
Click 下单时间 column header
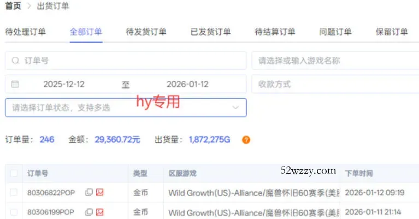click(x=359, y=173)
